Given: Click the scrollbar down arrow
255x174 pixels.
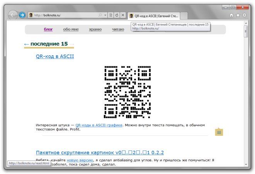Looking at the screenshot, I should pos(246,164).
